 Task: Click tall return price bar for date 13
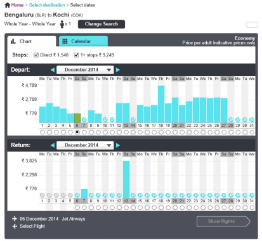point(126,179)
